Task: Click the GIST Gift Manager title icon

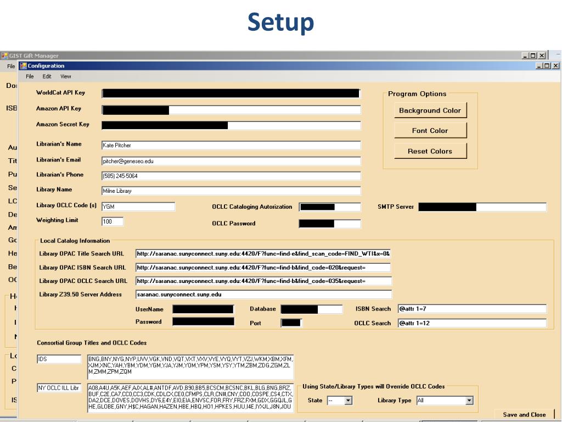Action: (x=4, y=55)
